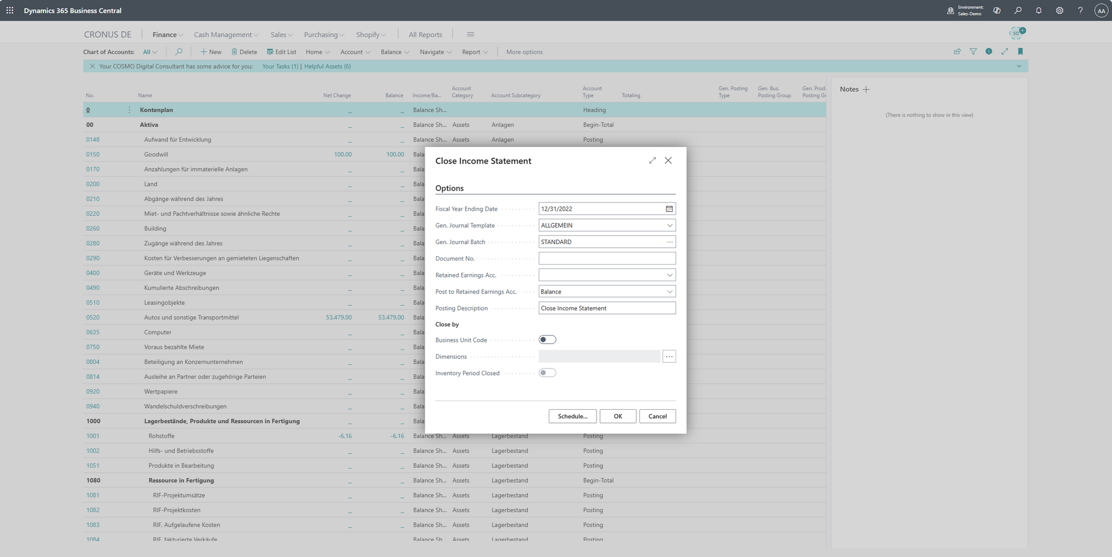The width and height of the screenshot is (1112, 557).
Task: Click the Schedule... button
Action: (x=572, y=416)
